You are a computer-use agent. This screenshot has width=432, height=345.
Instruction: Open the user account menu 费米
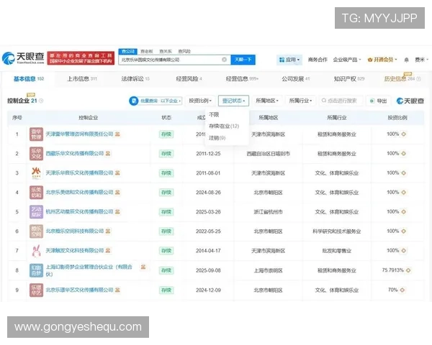point(421,60)
